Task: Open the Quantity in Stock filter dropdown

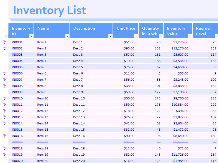Action: tap(161, 36)
